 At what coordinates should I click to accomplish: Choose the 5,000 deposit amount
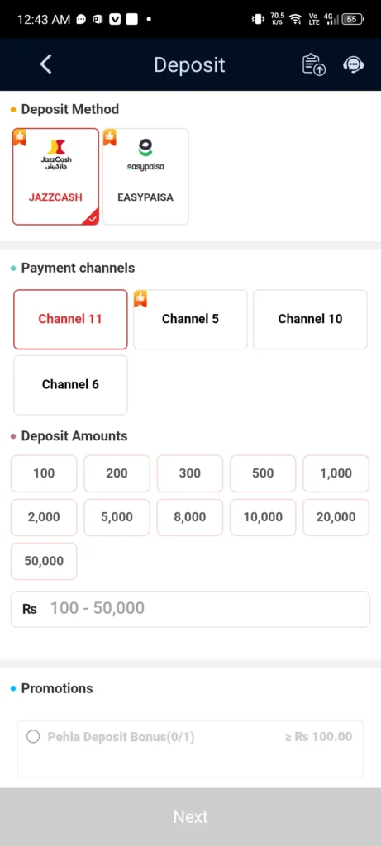pyautogui.click(x=117, y=517)
